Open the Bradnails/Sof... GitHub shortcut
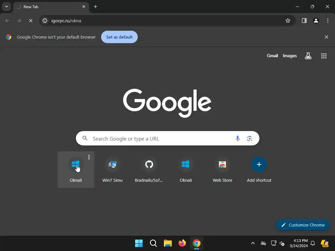This screenshot has width=335, height=251. tap(149, 170)
